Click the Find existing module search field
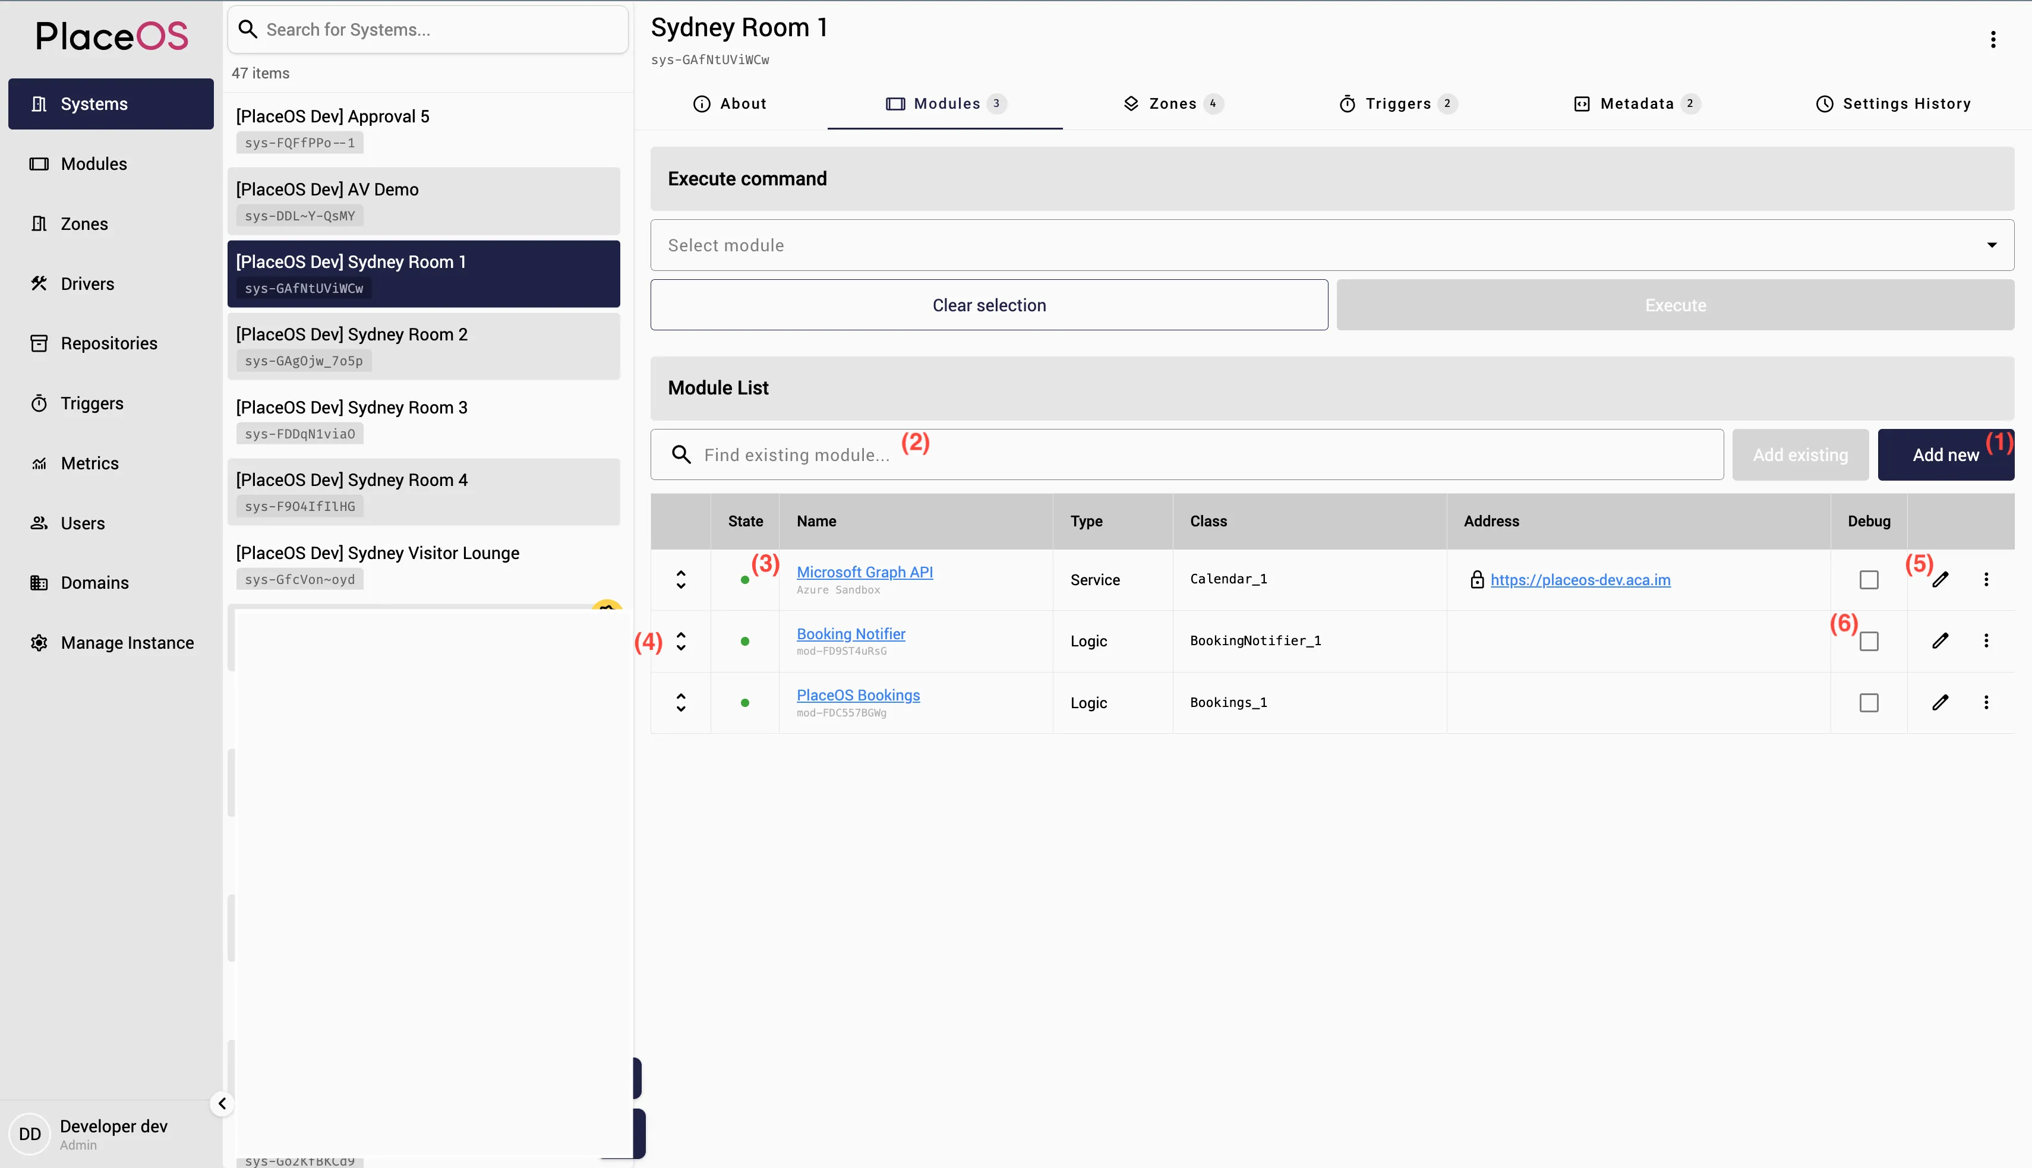The image size is (2032, 1168). (x=1187, y=455)
